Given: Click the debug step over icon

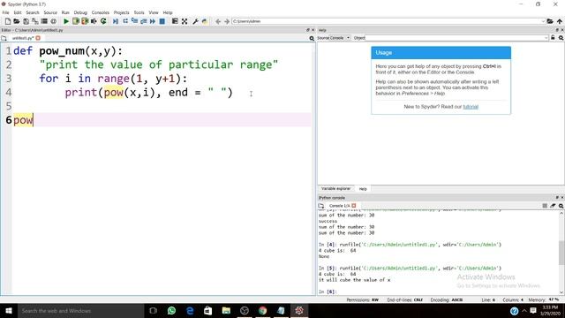Looking at the screenshot, I should coord(125,21).
